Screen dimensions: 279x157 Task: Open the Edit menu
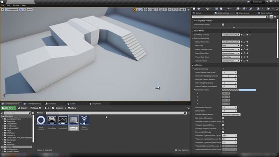point(9,5)
